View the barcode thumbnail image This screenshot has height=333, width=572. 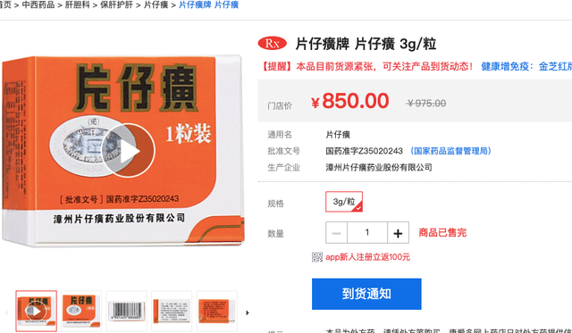tap(127, 311)
